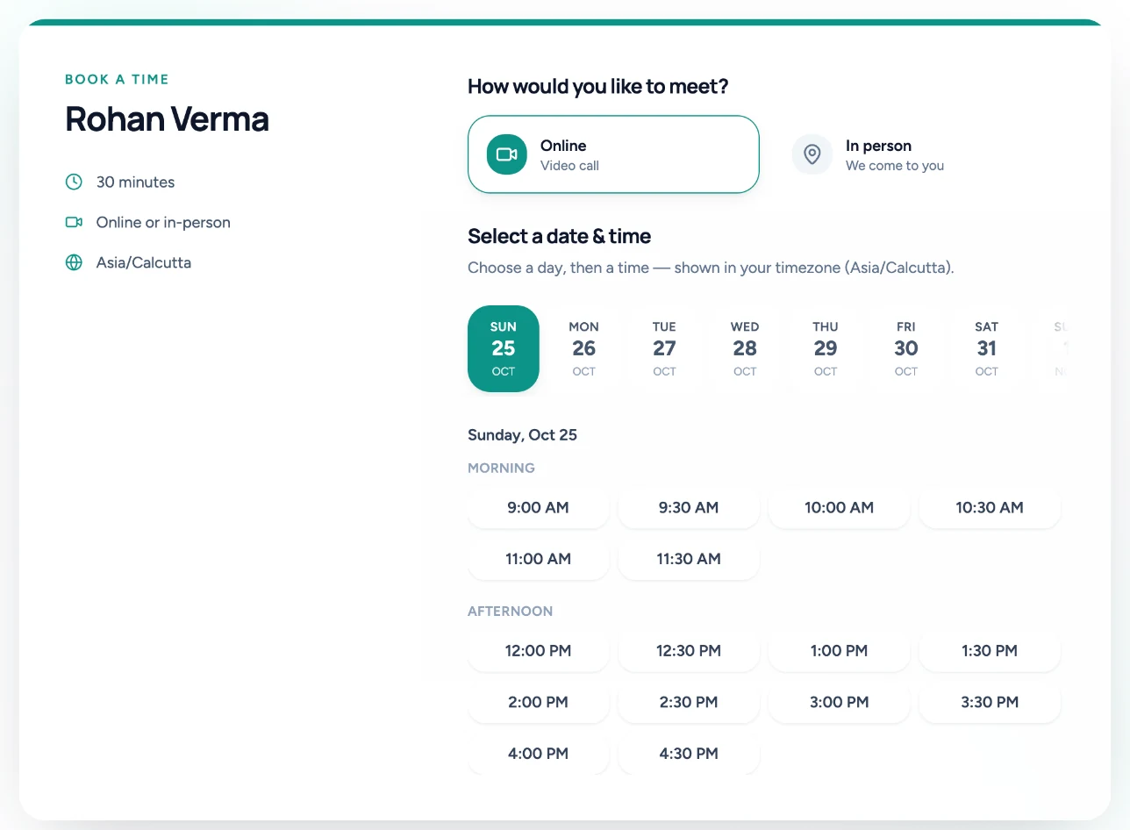Select Wednesday 28 Oct date
The height and width of the screenshot is (830, 1130).
tap(745, 348)
